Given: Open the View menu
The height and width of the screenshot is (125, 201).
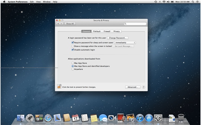Looking at the screenshot, I should (x=38, y=2).
